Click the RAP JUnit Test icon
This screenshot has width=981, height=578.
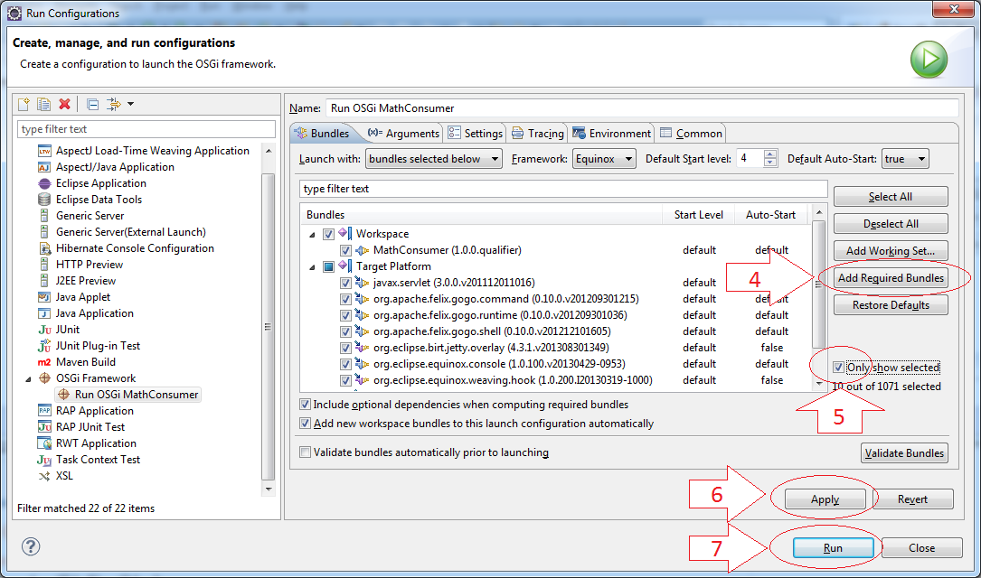tap(44, 427)
